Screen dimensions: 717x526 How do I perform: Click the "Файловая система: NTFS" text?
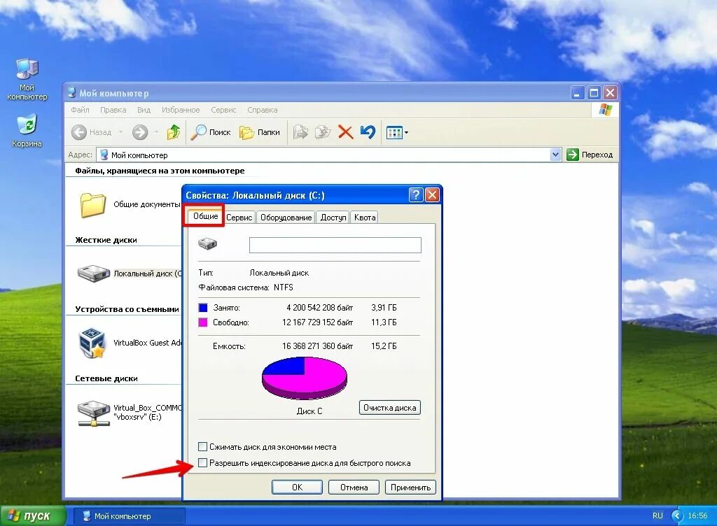(x=246, y=287)
